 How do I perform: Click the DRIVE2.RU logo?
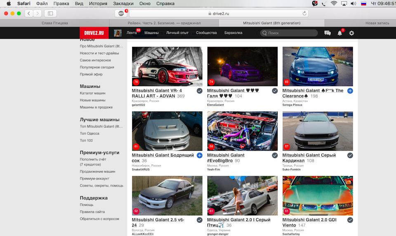coord(94,33)
